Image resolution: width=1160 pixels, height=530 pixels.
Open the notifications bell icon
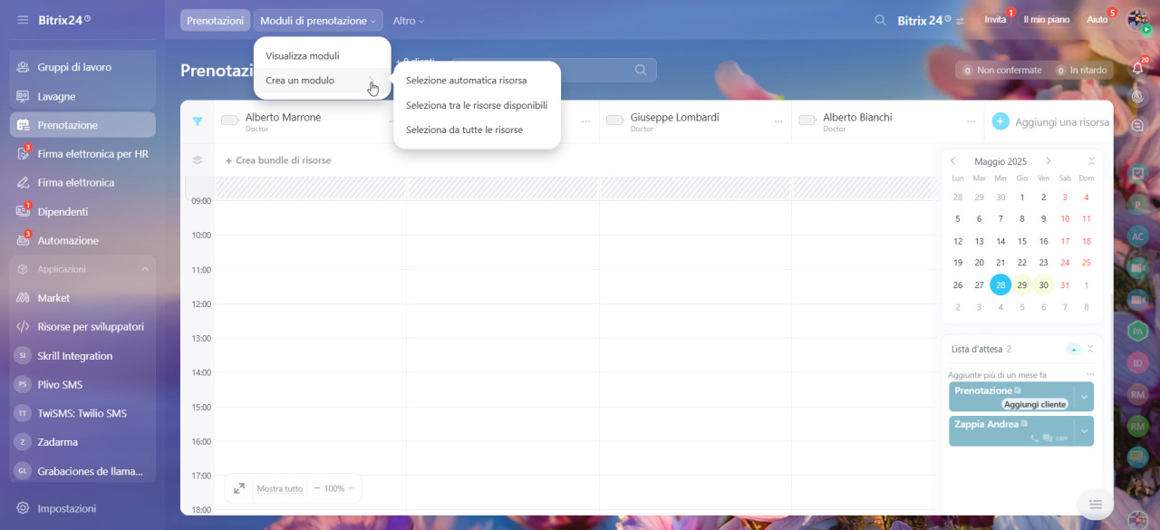click(1138, 68)
